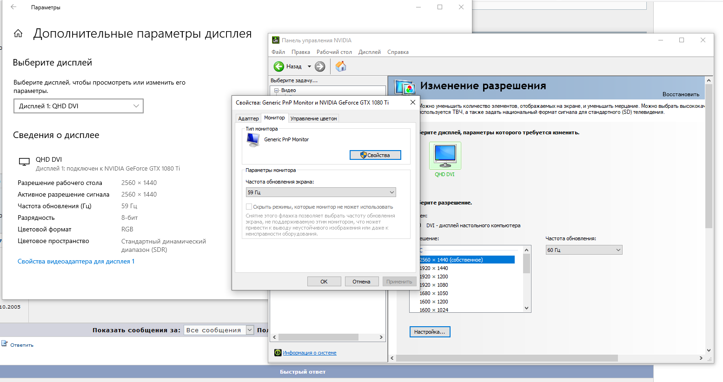Screen dimensions: 723x382
Task: Select the 1920 × 1080 resolution
Action: 434,285
